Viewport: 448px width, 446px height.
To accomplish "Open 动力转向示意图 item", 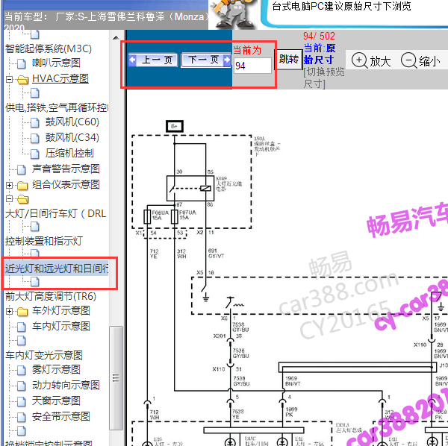I will click(66, 386).
